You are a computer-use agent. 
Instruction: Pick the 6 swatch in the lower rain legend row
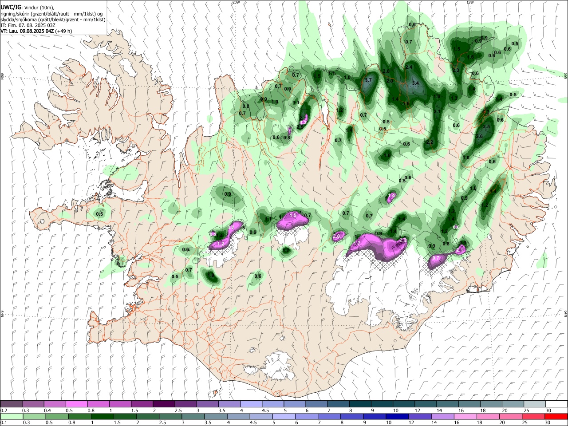[307, 416]
